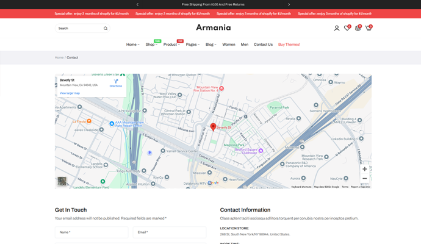Click the Name input field

92,232
